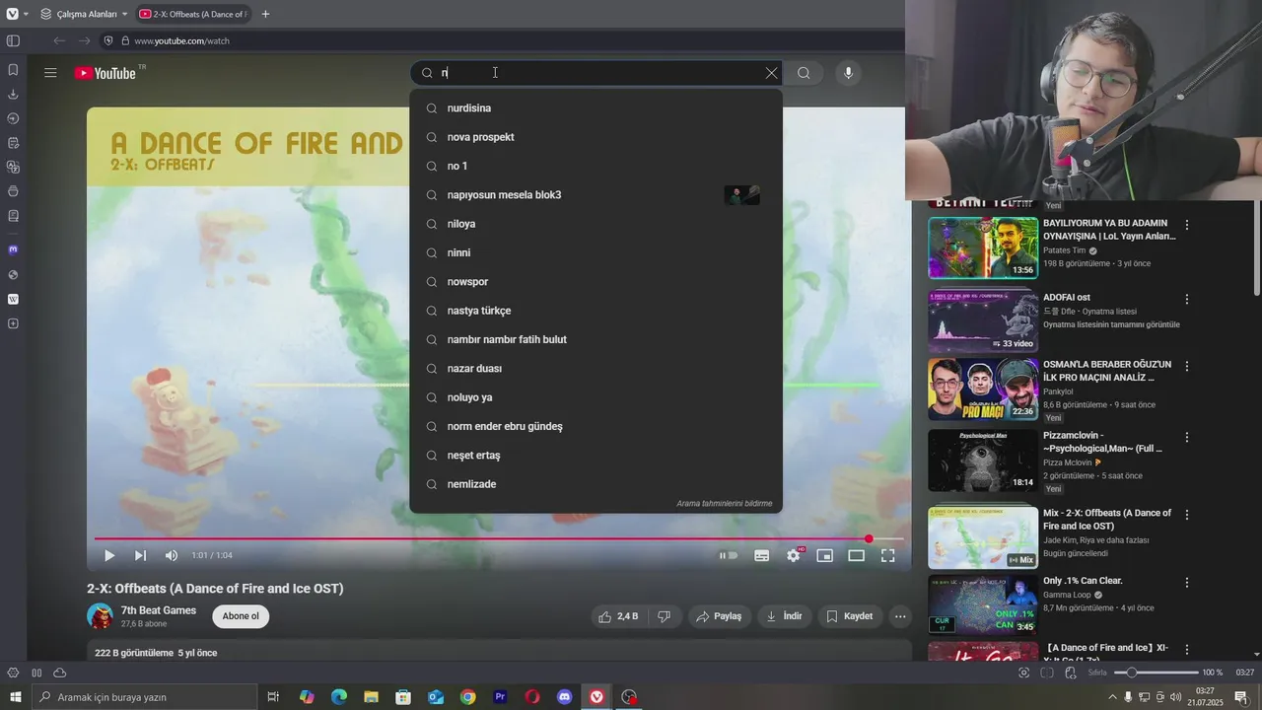Screen dimensions: 1262x710
Task: Open the Downloads panel
Action: click(13, 95)
